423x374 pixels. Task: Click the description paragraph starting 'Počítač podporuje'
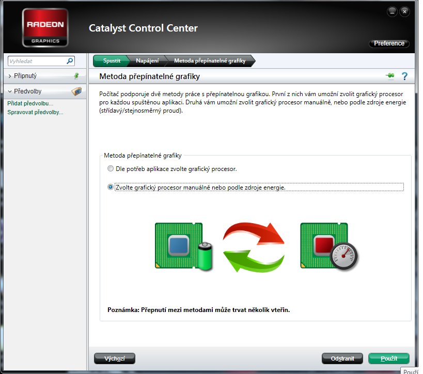click(253, 102)
